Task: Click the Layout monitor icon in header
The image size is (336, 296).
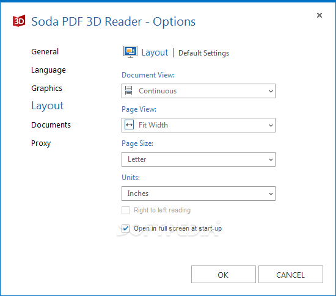Action: tap(130, 52)
